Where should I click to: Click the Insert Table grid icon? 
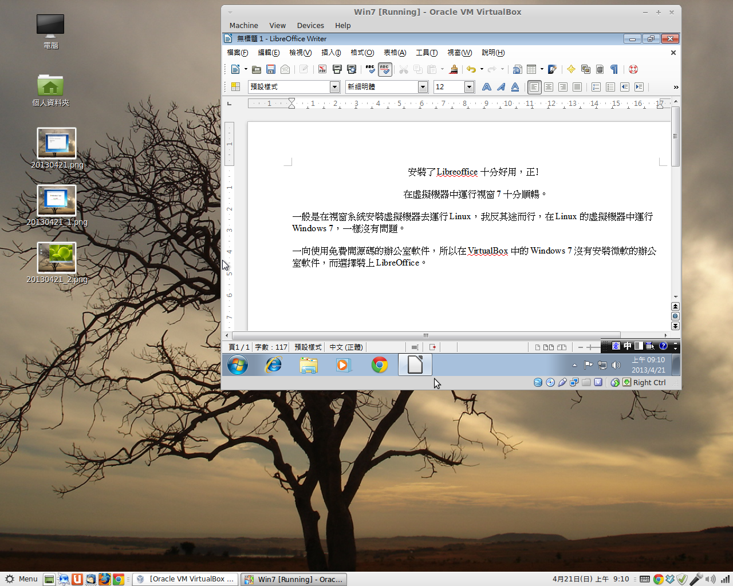pyautogui.click(x=531, y=69)
